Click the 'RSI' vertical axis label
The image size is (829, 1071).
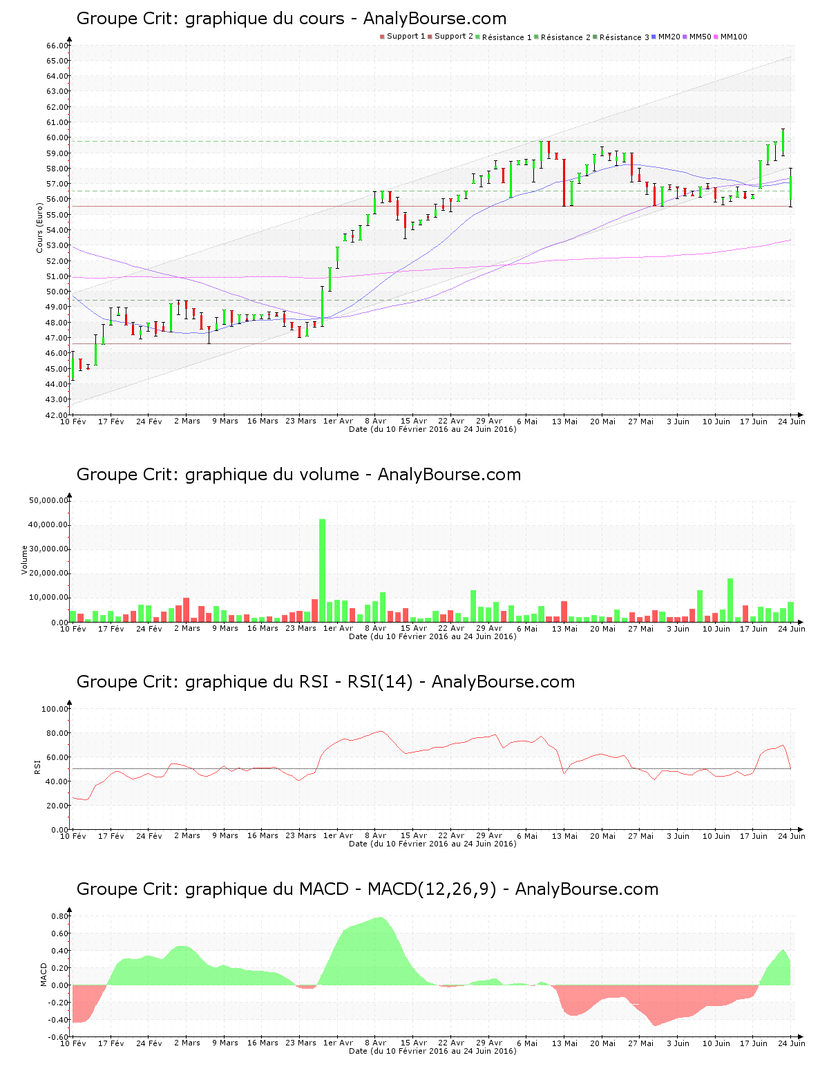pos(37,766)
